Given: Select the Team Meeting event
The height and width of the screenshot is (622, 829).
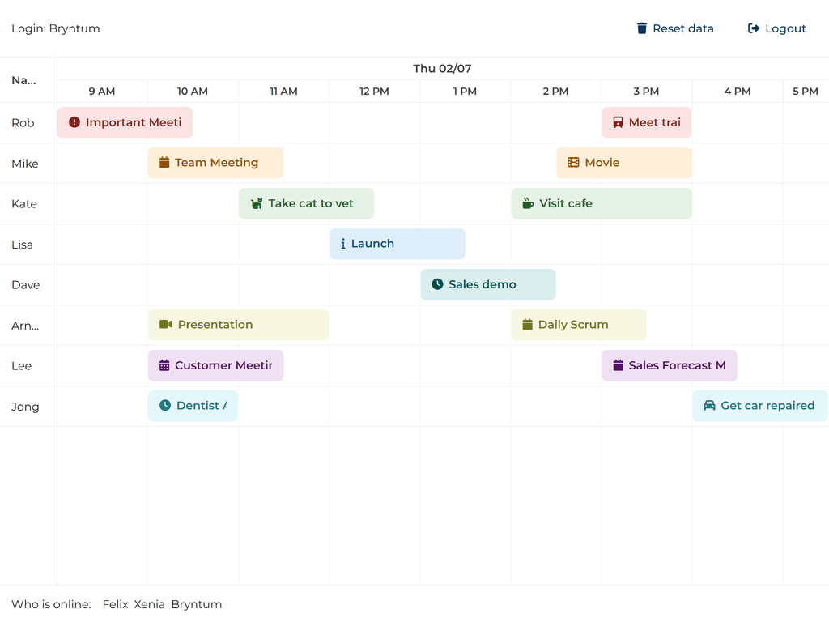Looking at the screenshot, I should 216,163.
